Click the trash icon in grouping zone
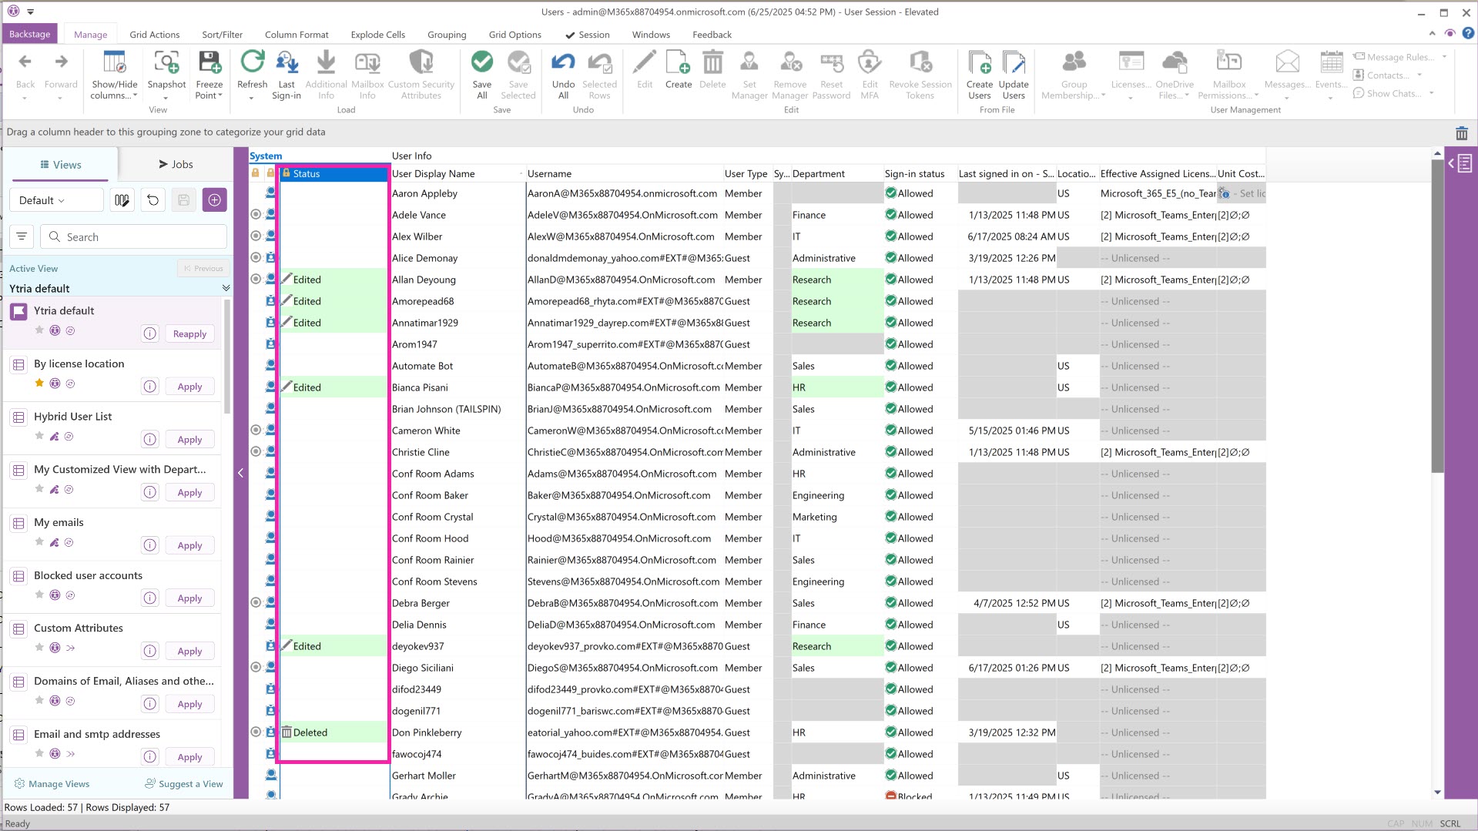The width and height of the screenshot is (1478, 831). (x=1461, y=133)
